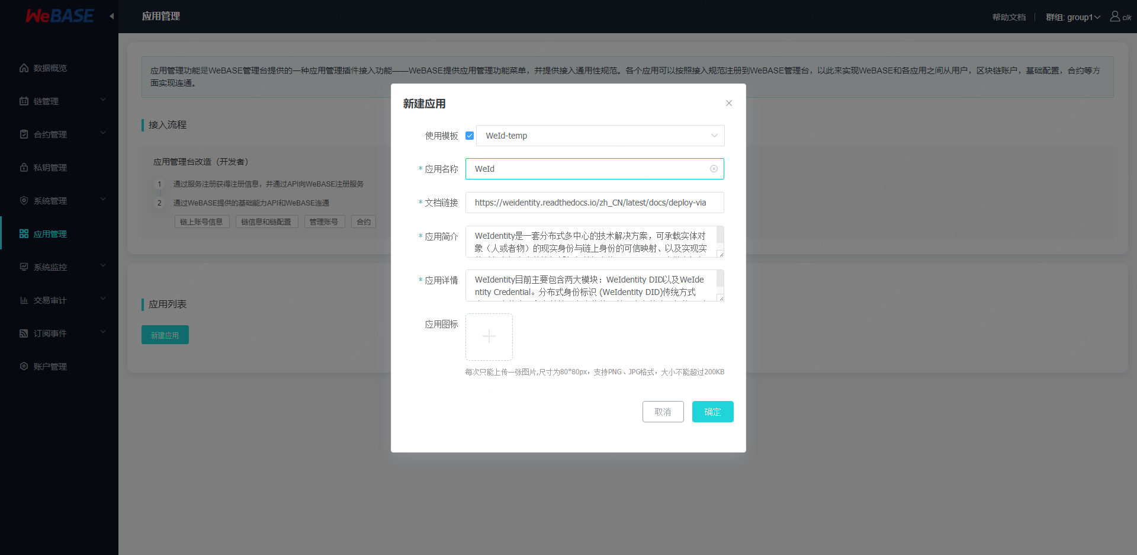The image size is (1137, 555).
Task: Click the 账户管理 icon in sidebar
Action: click(x=24, y=367)
